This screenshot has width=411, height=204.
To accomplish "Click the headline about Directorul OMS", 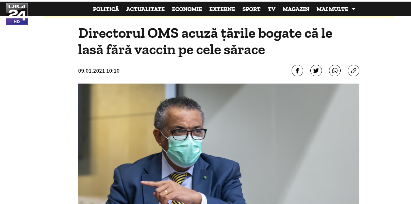I will 205,42.
